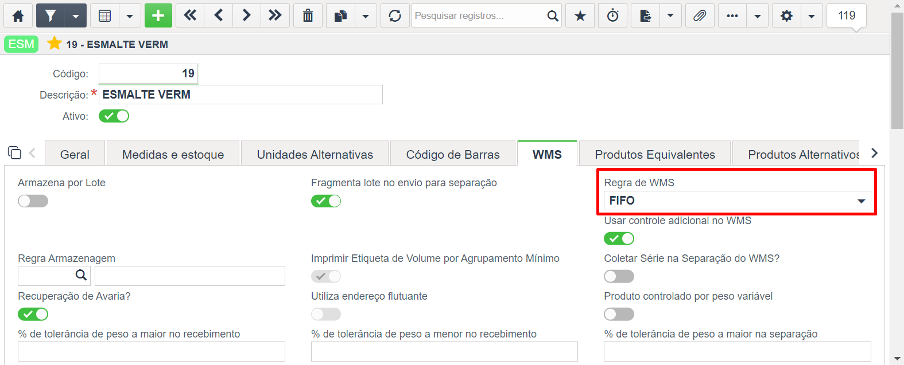Click the scrollbar down arrow

(897, 359)
